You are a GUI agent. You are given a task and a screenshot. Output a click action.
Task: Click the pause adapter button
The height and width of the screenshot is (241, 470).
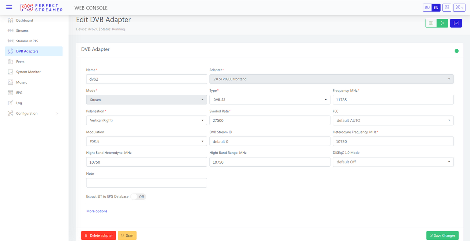431,23
